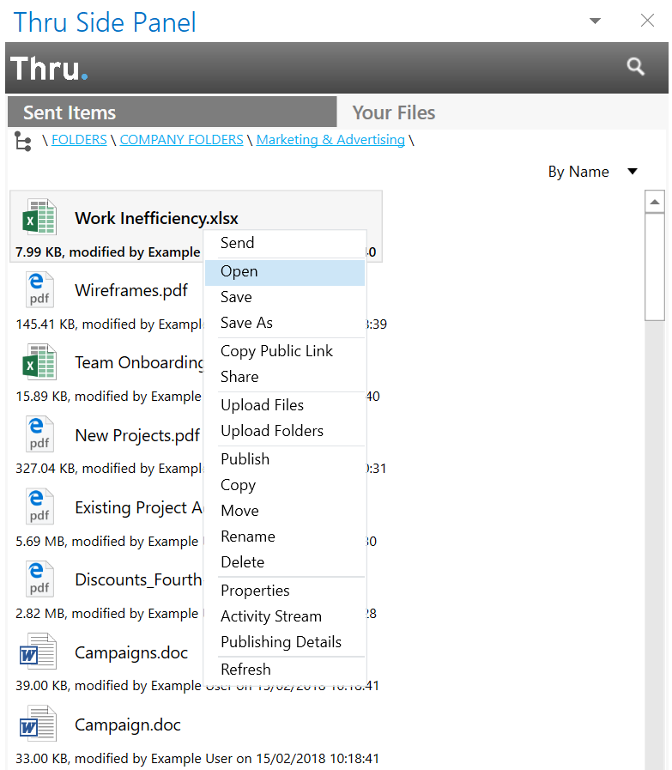Screen dimensions: 672x770
Task: Click the Excel icon beside Team Onboarding
Action: pos(39,362)
